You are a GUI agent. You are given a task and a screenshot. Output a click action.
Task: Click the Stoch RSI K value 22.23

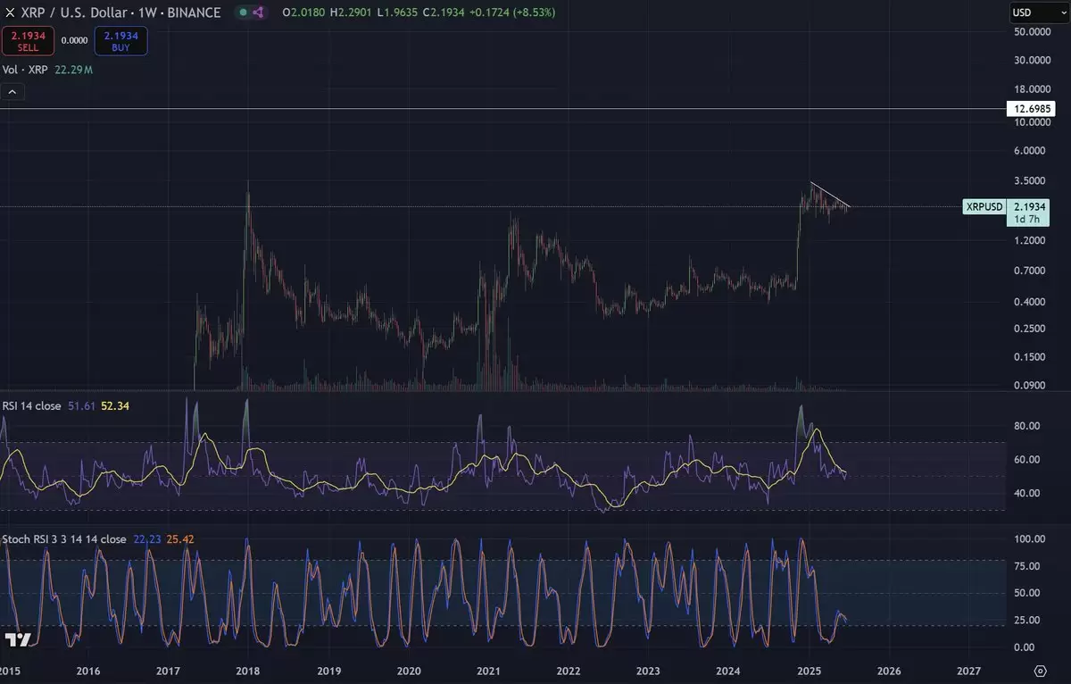pos(147,539)
